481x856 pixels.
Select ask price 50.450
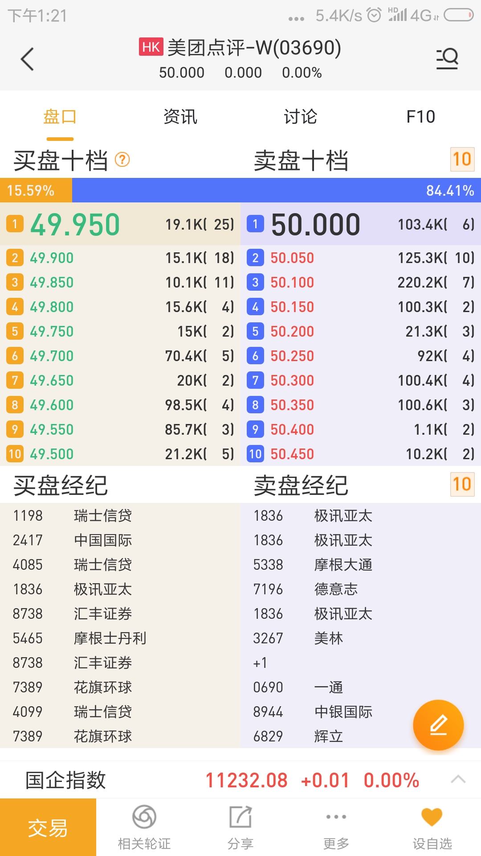(x=292, y=454)
